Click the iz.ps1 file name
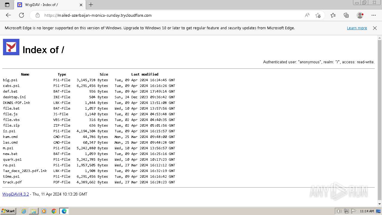 coord(9,131)
